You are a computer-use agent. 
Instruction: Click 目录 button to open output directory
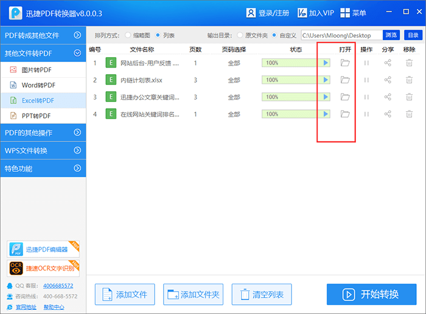pos(413,35)
